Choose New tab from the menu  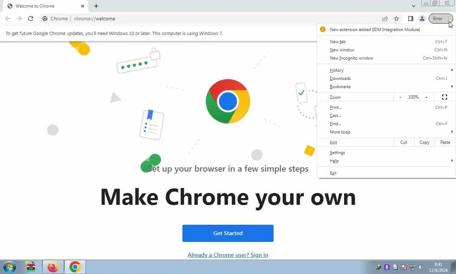point(386,42)
